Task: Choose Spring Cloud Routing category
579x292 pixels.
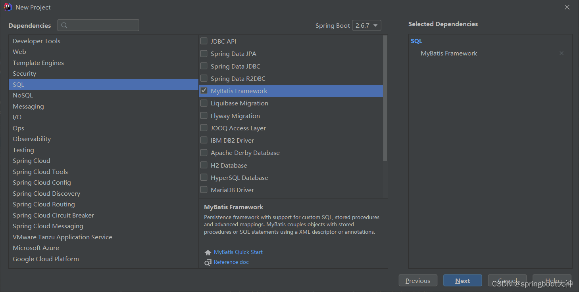Action: 103,204
